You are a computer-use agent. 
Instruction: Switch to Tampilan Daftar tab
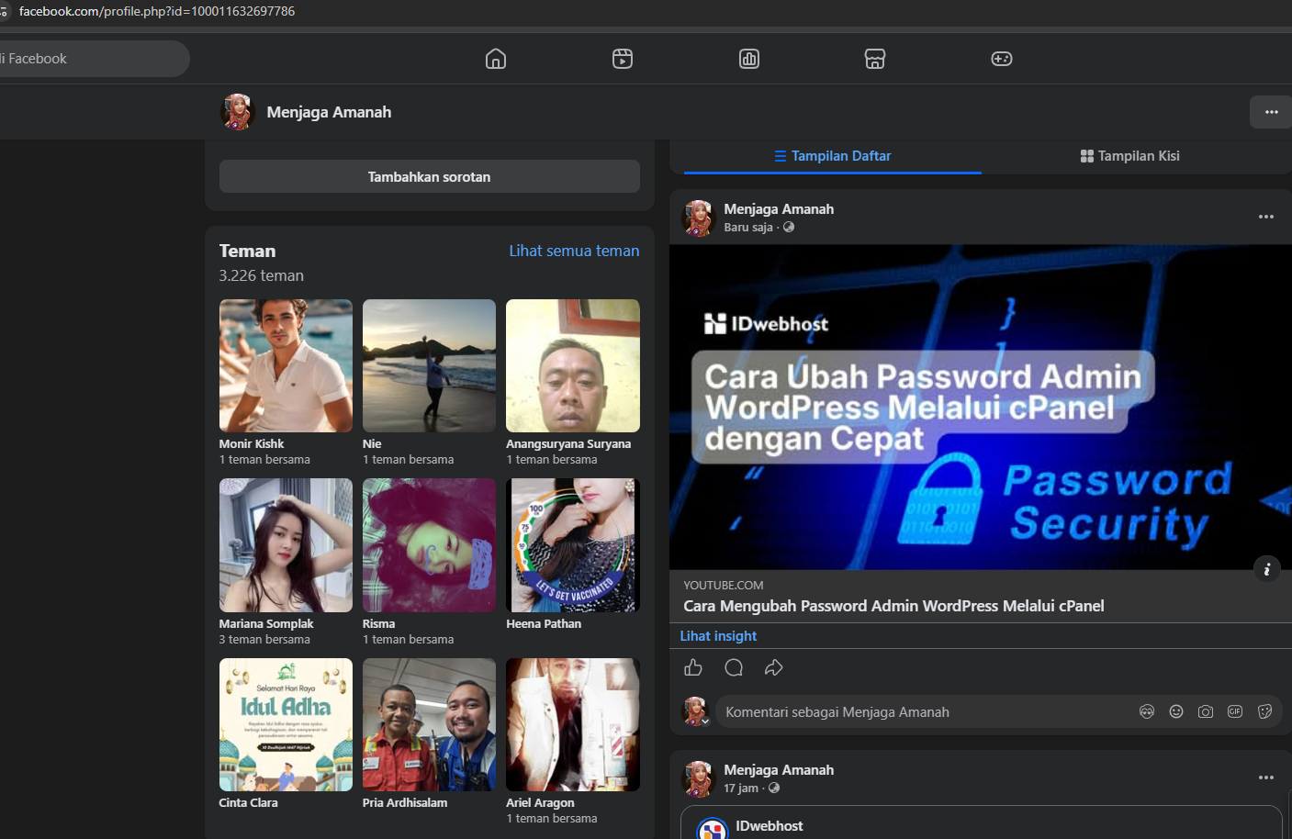tap(833, 156)
